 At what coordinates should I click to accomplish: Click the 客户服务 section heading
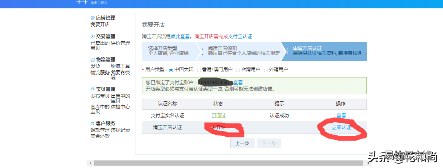105,124
